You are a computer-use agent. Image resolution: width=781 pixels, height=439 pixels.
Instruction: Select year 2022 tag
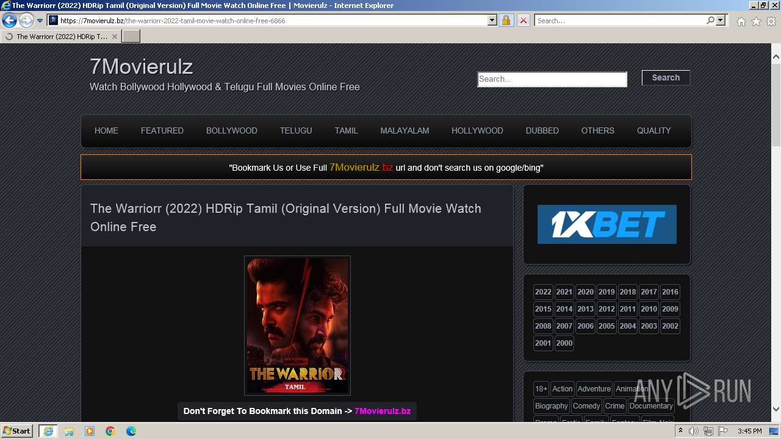(543, 292)
